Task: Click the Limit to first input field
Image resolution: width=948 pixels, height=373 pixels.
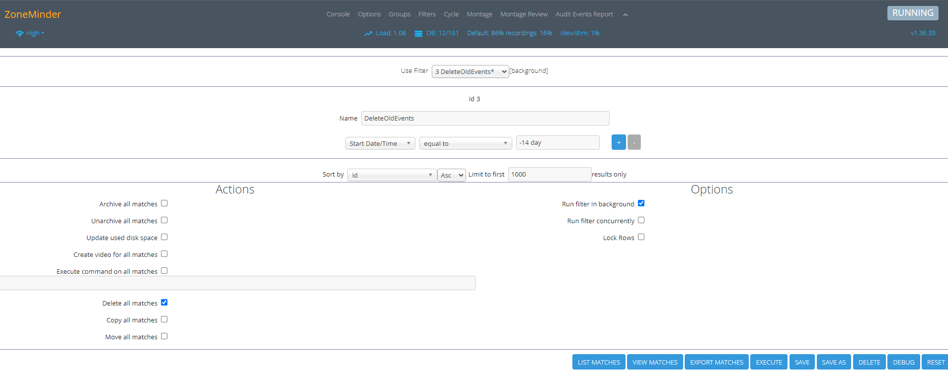Action: tap(550, 175)
